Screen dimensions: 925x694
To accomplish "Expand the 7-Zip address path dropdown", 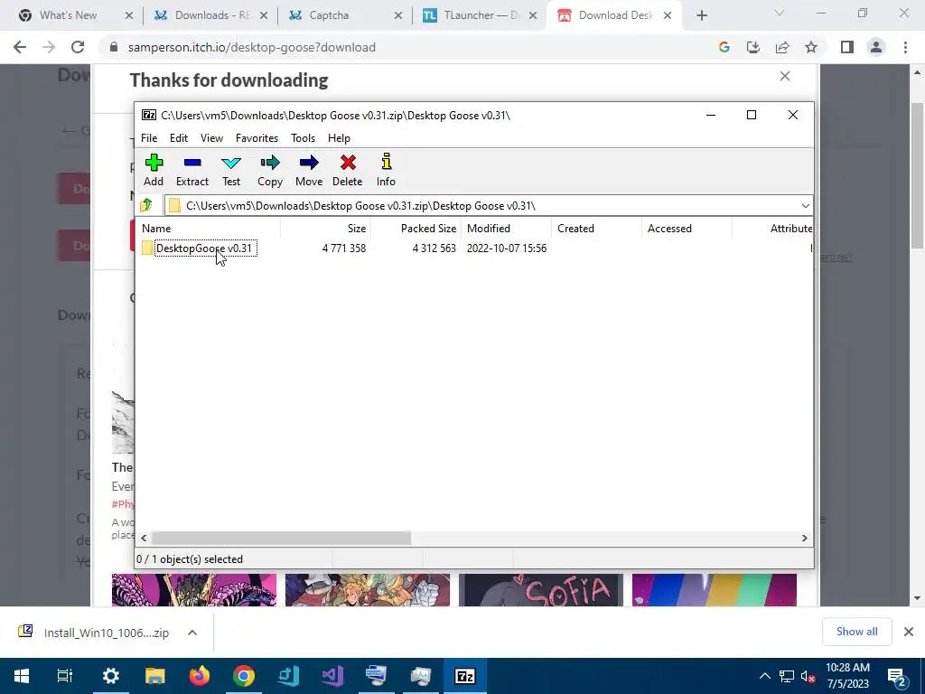I will click(805, 205).
